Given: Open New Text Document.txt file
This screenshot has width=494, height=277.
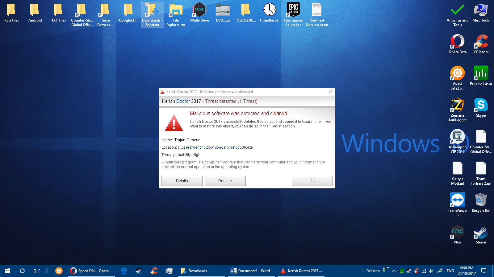Looking at the screenshot, I should [x=317, y=15].
